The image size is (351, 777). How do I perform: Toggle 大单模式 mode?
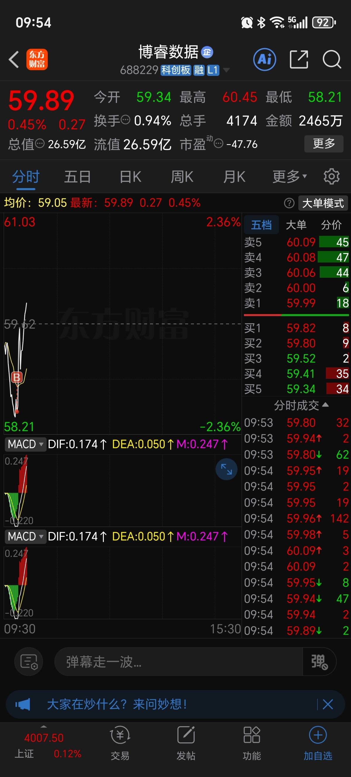tap(323, 203)
